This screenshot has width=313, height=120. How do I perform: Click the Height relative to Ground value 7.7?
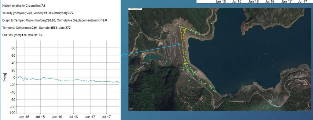point(43,5)
